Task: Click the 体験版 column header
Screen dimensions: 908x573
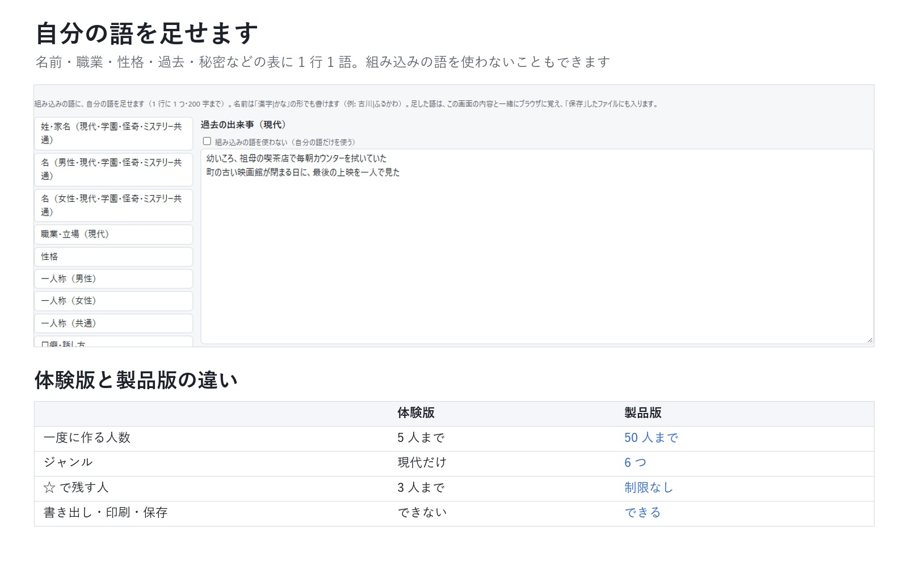Action: click(416, 413)
